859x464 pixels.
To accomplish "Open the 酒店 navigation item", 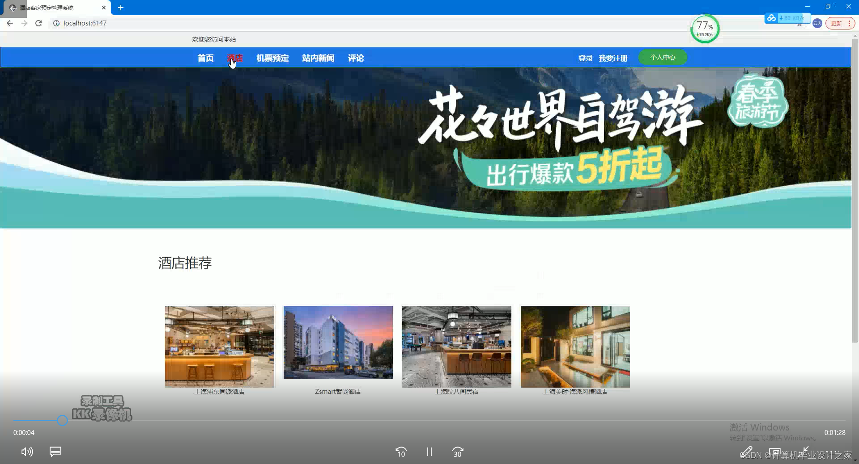I will point(235,58).
